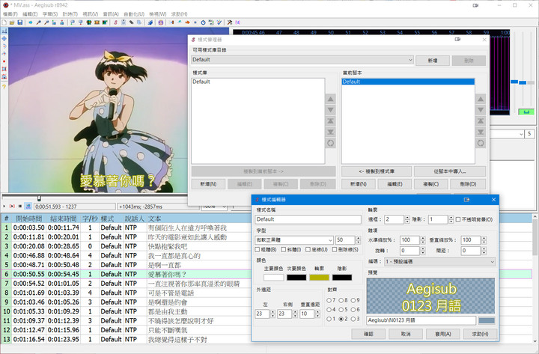The image size is (539, 354).
Task: Open attachments paperclip icon
Action: click(x=131, y=22)
